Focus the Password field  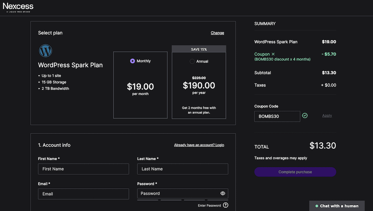point(183,194)
